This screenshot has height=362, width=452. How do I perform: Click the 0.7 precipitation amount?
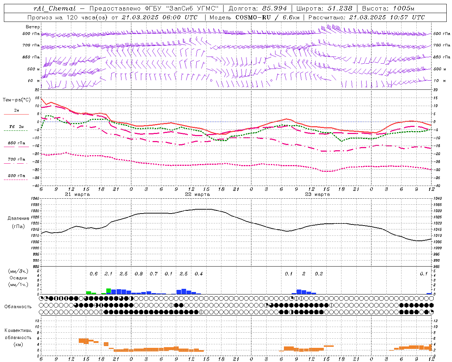tap(154, 274)
